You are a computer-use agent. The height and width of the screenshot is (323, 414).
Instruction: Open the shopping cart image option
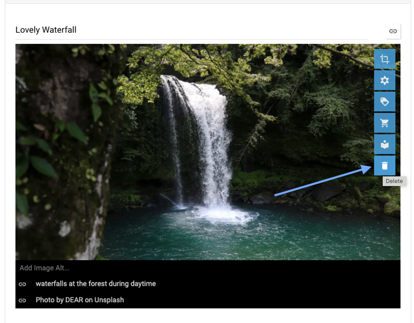(384, 123)
